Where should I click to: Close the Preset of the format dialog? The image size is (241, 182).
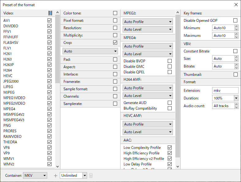236,5
